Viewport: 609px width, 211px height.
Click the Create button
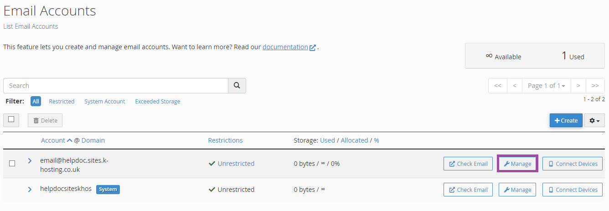coord(566,120)
